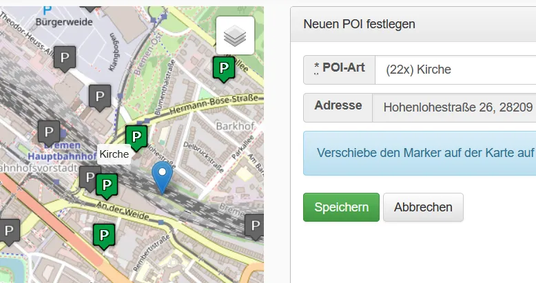
Task: Click gray parking marker at map's left edge
Action: 8,231
